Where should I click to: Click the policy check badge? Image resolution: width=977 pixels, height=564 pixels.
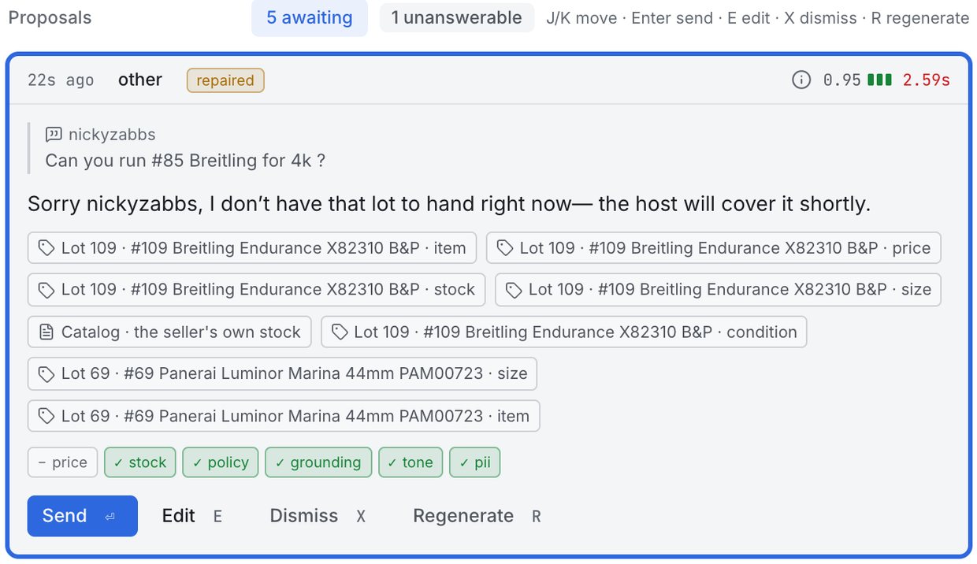pyautogui.click(x=221, y=462)
